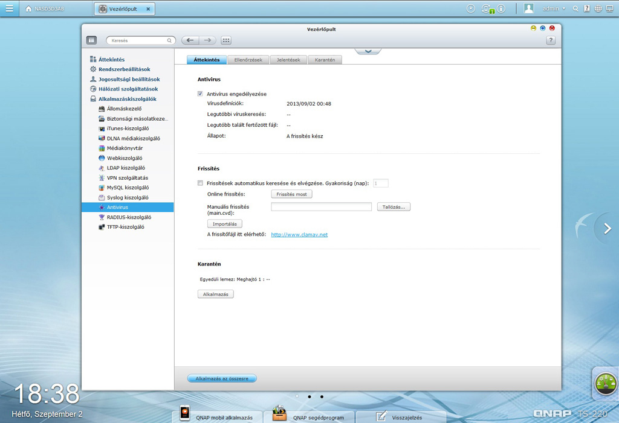
Task: Open the event notifications info icon
Action: pyautogui.click(x=501, y=8)
